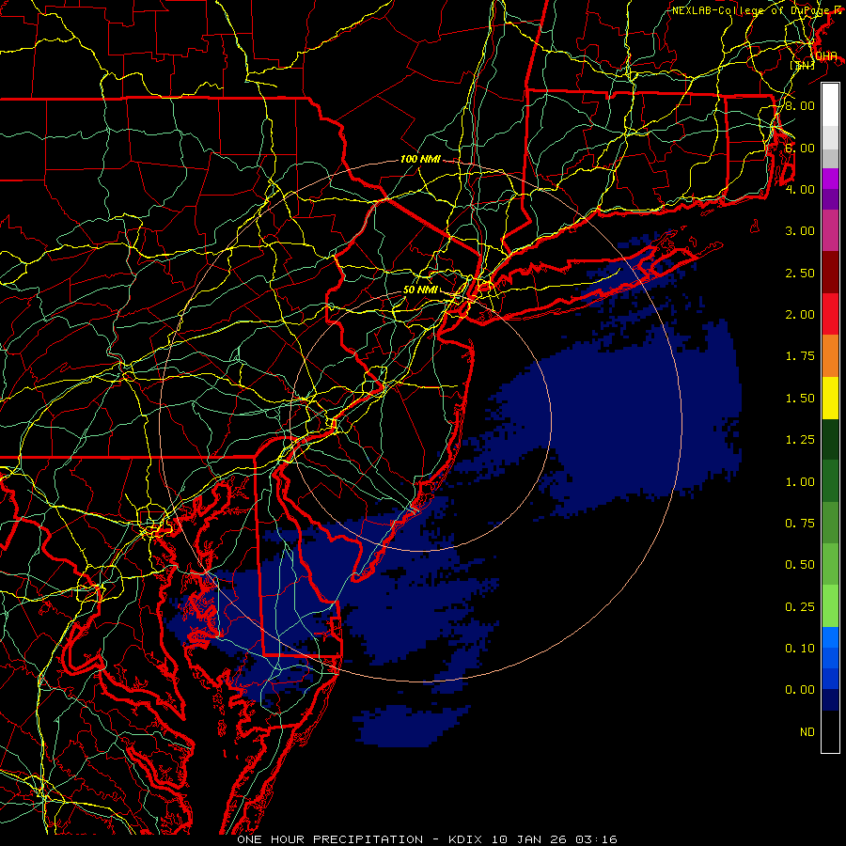Click the '1.75' legend value
The width and height of the screenshot is (846, 846).
(800, 356)
